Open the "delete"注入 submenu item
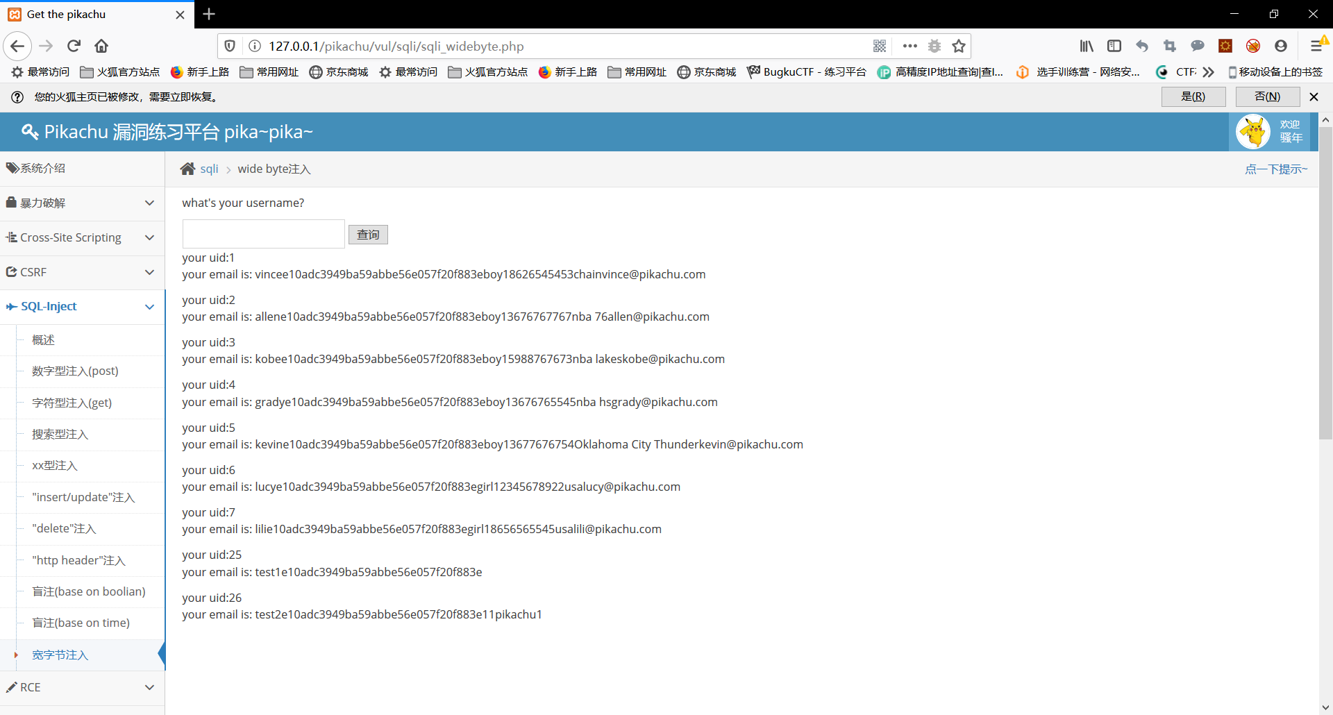 (x=64, y=528)
